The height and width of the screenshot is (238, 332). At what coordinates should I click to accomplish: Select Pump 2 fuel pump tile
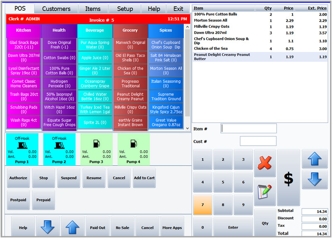(59, 150)
